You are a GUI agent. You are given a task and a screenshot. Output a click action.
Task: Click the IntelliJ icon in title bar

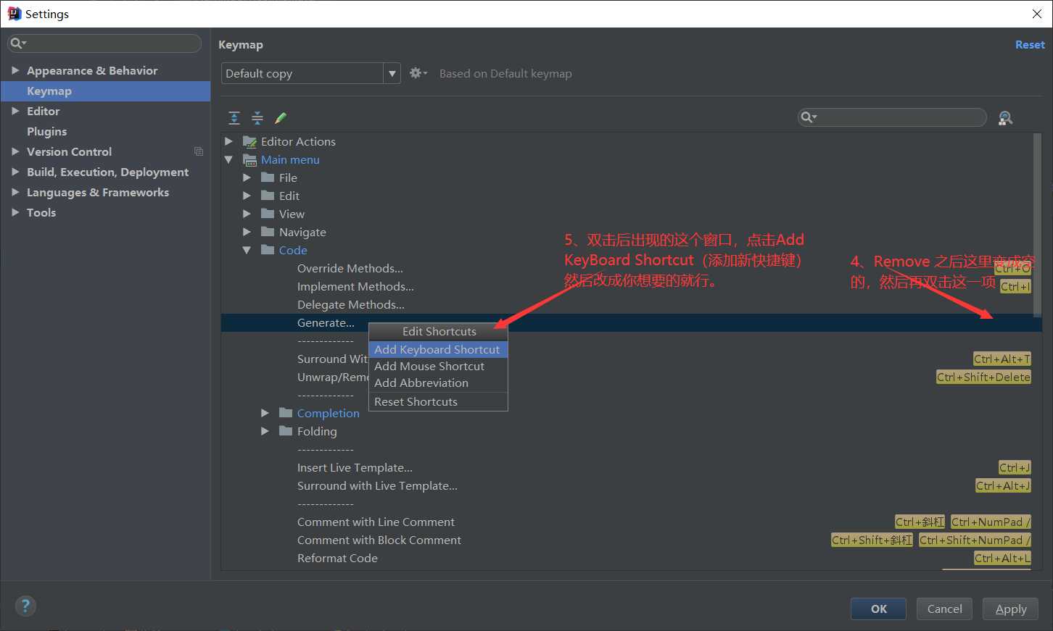pyautogui.click(x=14, y=14)
